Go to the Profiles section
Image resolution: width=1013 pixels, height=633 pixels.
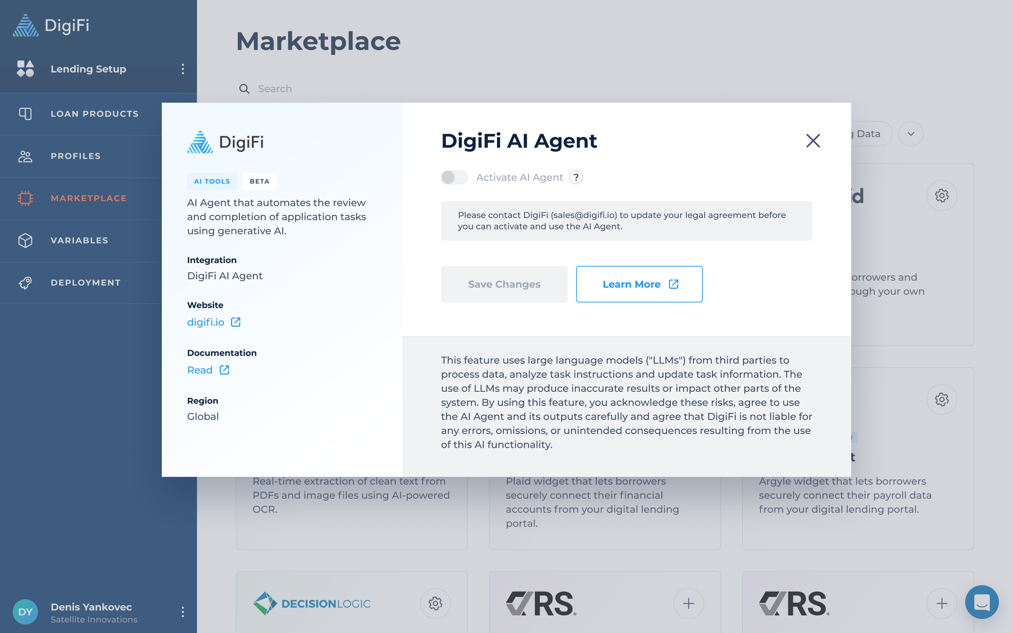coord(75,156)
